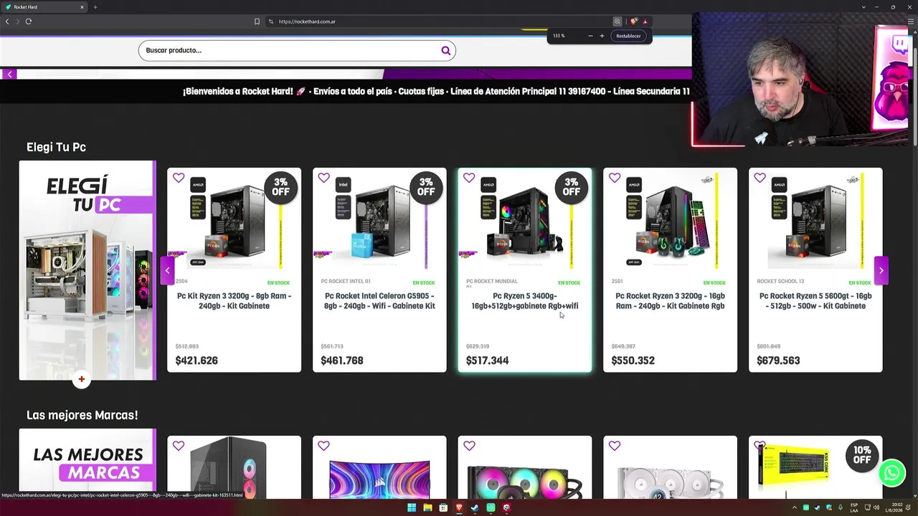
Task: Open Pc Ryzen 5 3400g product link
Action: point(525,301)
